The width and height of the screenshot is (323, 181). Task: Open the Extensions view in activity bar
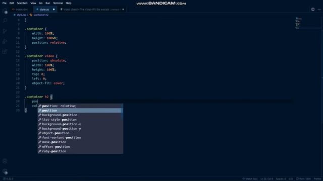pos(5,51)
